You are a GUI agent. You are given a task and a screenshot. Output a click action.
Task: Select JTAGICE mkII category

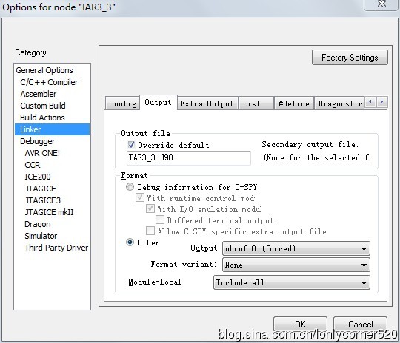49,212
